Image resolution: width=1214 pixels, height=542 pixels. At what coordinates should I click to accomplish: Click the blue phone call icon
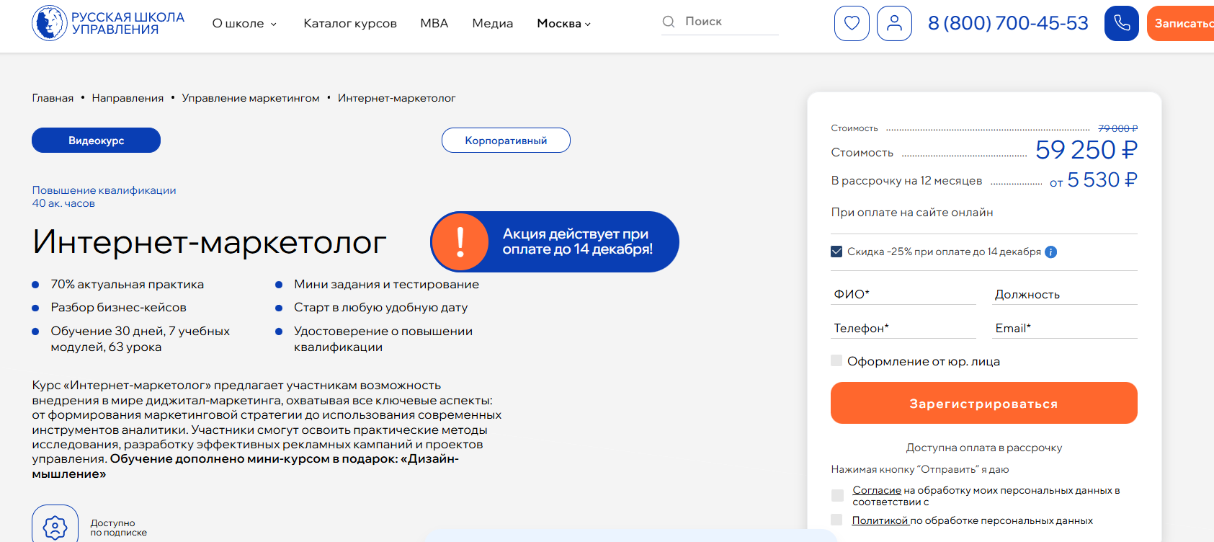(x=1121, y=23)
